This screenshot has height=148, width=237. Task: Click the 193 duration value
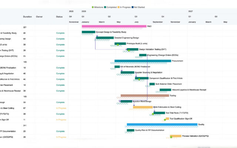pyautogui.click(x=25, y=62)
